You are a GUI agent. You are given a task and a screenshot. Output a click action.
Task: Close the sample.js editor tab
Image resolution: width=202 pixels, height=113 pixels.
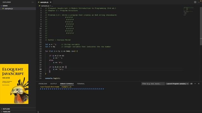click(50, 2)
